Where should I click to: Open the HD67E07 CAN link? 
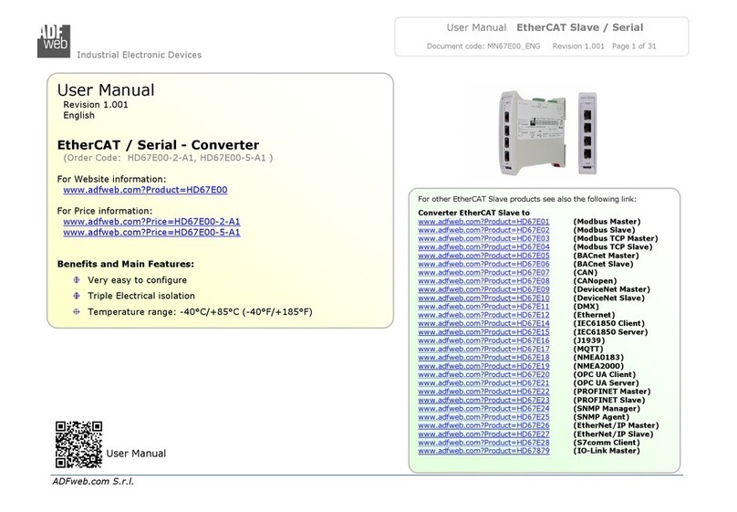[483, 272]
